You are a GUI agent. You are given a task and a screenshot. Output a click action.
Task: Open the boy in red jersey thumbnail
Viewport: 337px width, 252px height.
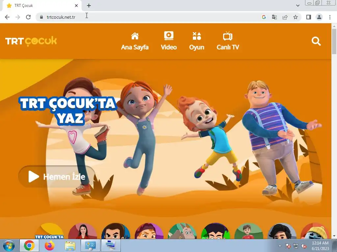pyautogui.click(x=249, y=231)
